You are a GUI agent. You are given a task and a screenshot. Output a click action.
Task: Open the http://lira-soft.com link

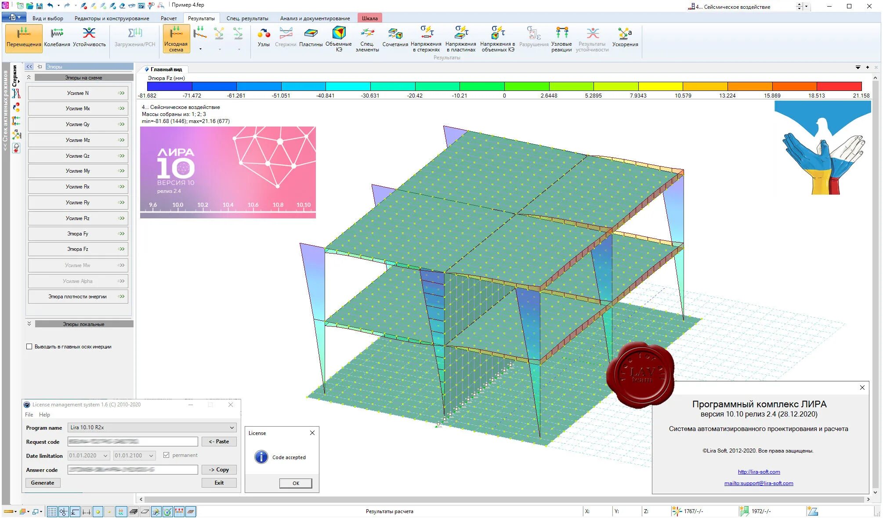coord(759,472)
